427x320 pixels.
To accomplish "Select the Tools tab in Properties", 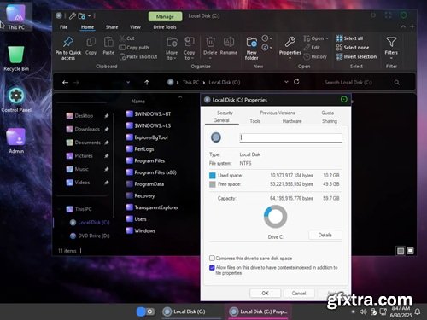I will pyautogui.click(x=255, y=121).
